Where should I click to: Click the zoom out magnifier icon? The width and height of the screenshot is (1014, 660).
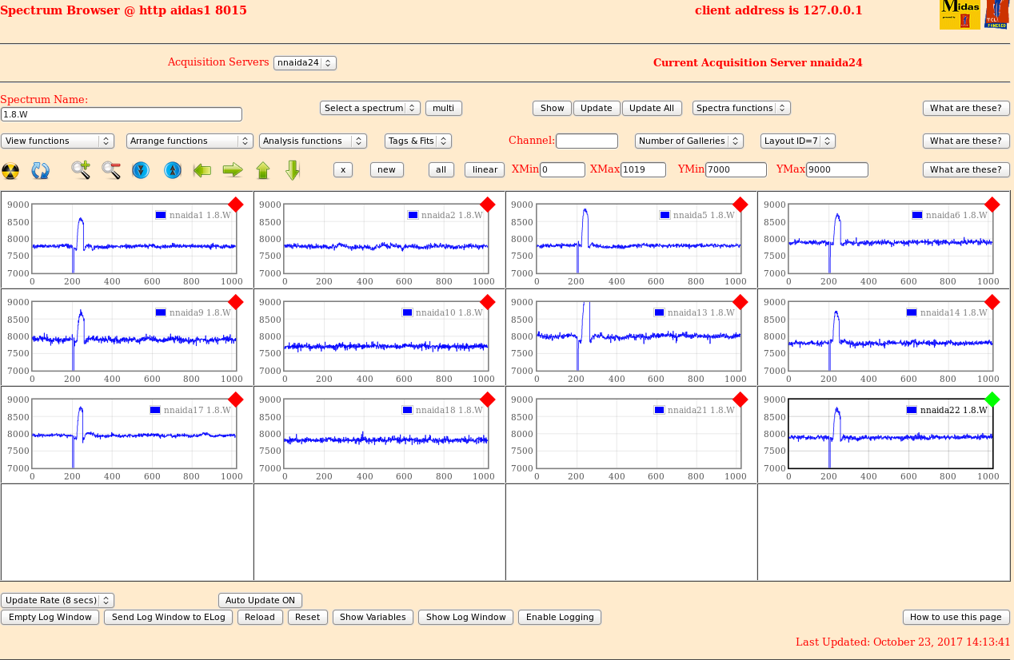(x=111, y=169)
